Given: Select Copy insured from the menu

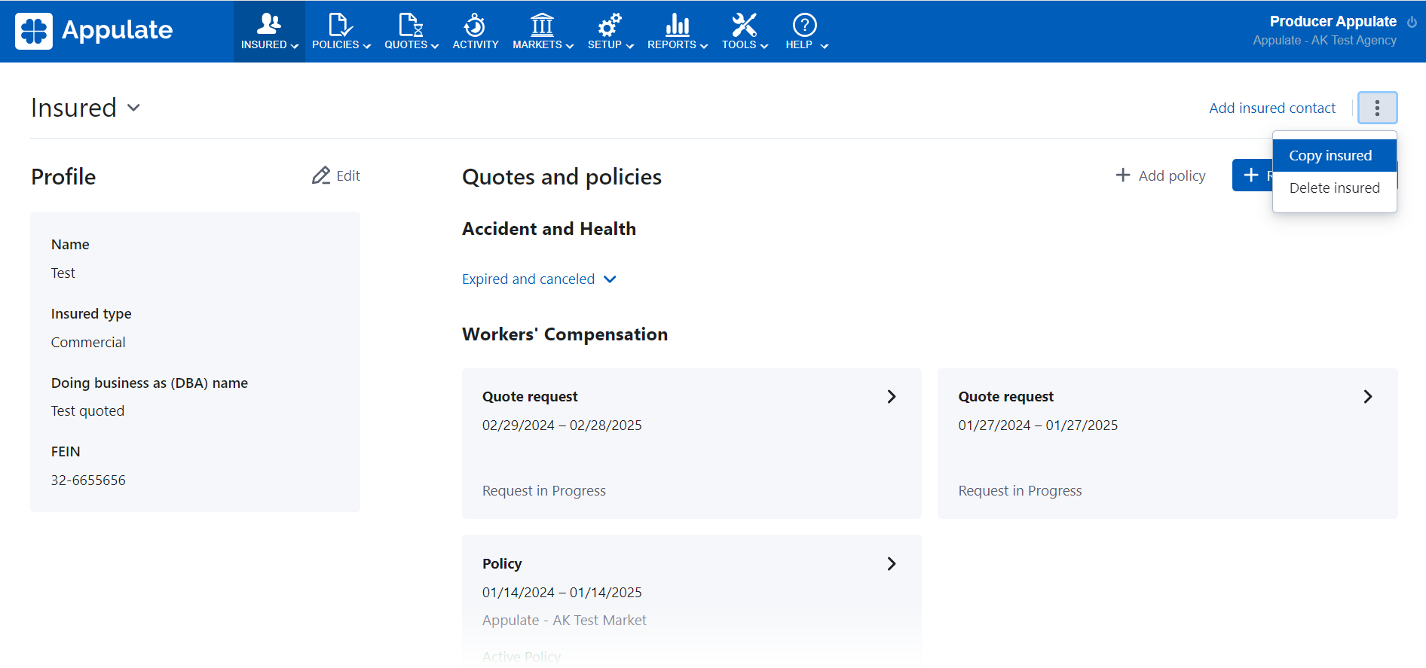Looking at the screenshot, I should coord(1330,156).
